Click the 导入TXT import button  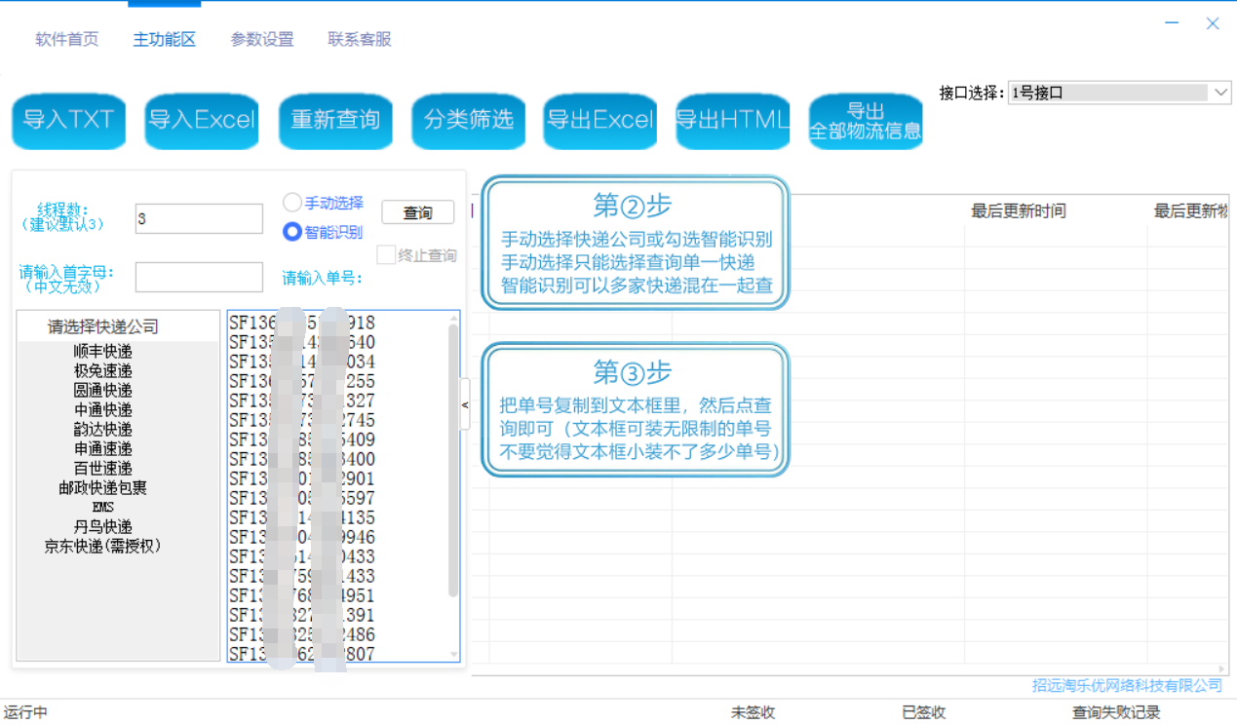pyautogui.click(x=68, y=121)
